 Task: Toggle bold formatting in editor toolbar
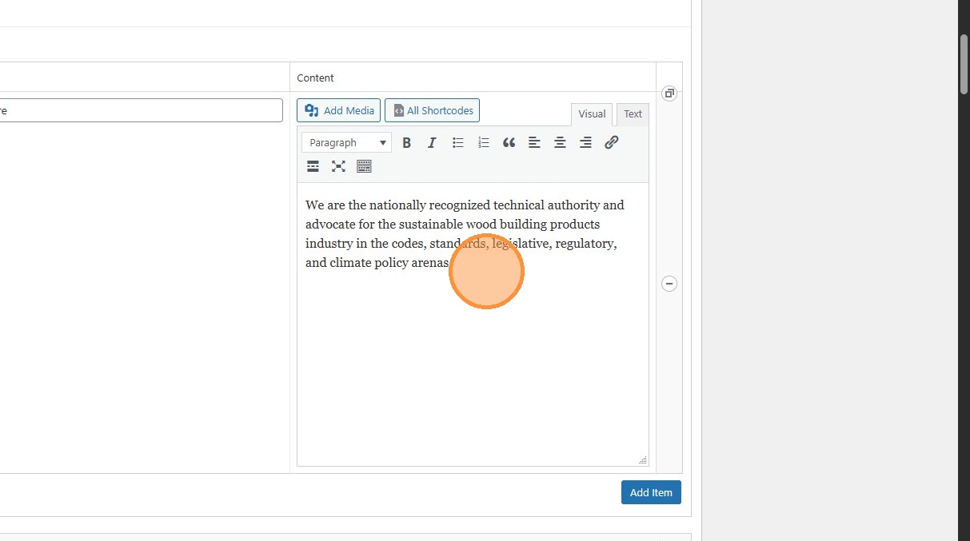pyautogui.click(x=406, y=142)
